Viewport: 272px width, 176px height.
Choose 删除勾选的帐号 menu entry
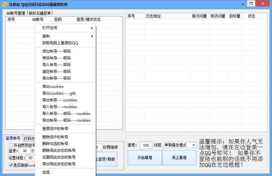pyautogui.click(x=65, y=144)
